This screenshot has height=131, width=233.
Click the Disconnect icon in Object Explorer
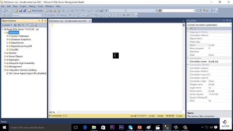(19, 25)
